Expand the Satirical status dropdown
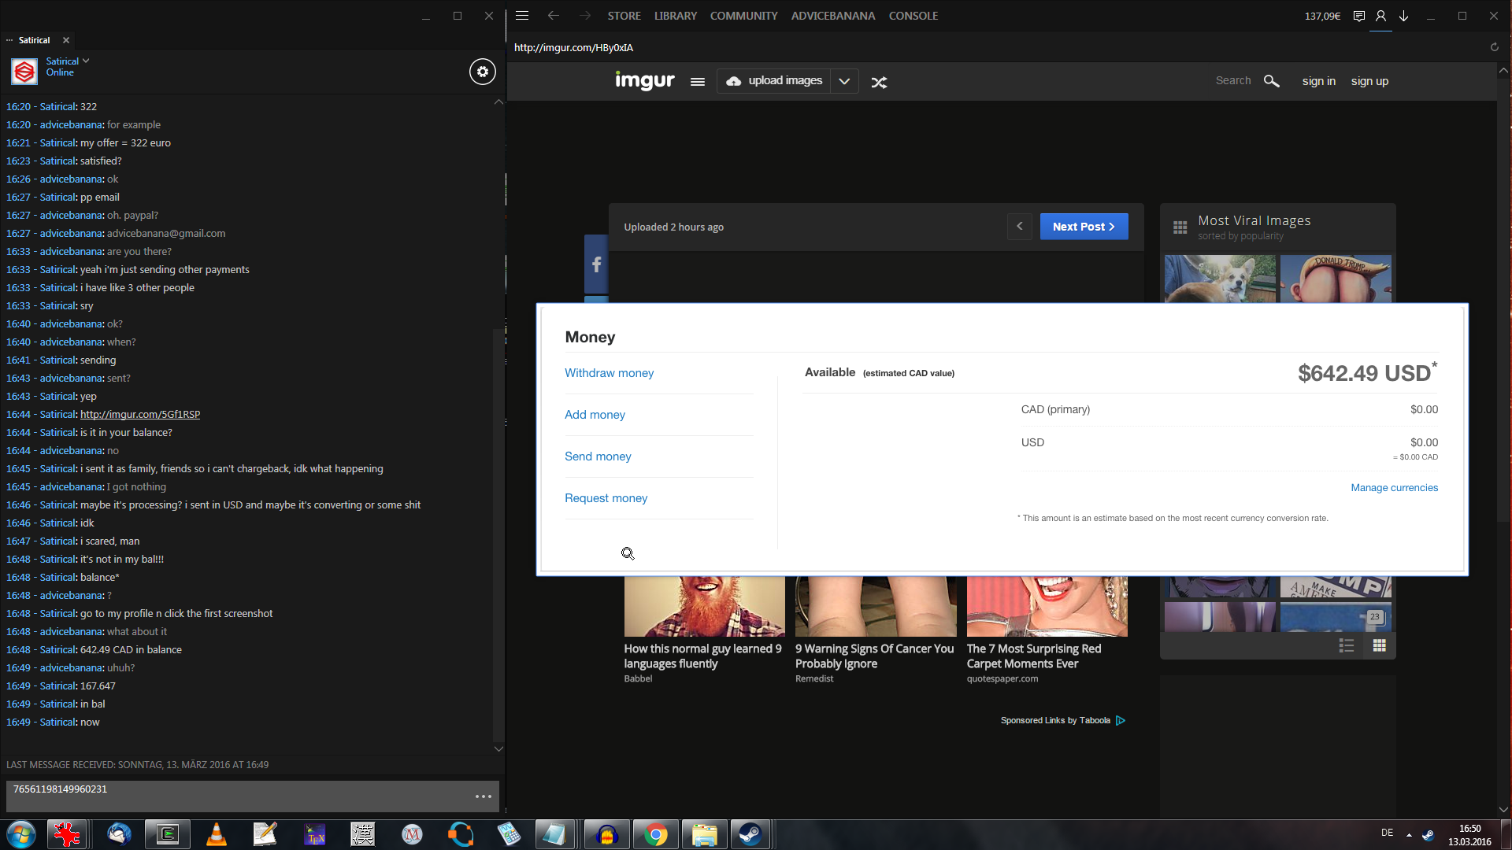 point(86,61)
